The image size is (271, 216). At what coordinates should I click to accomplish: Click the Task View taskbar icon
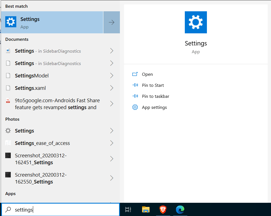[128, 210]
